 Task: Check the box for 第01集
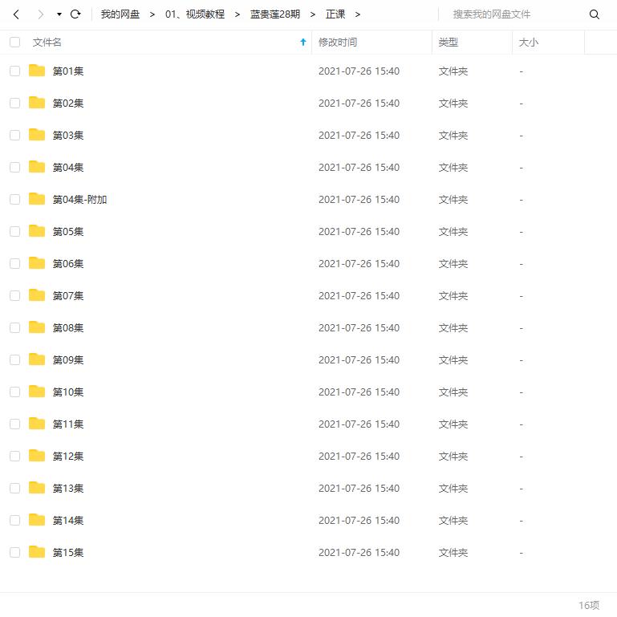(x=15, y=71)
